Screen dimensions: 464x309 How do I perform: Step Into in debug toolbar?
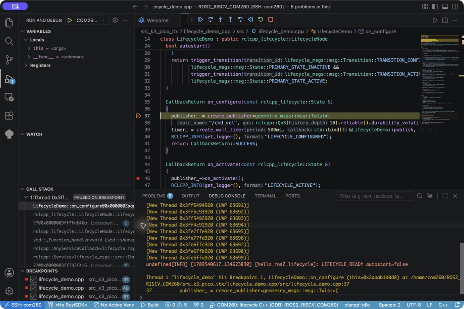tap(220, 20)
